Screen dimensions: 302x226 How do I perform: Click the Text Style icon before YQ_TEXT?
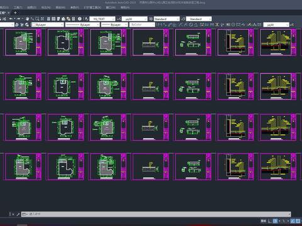86,19
